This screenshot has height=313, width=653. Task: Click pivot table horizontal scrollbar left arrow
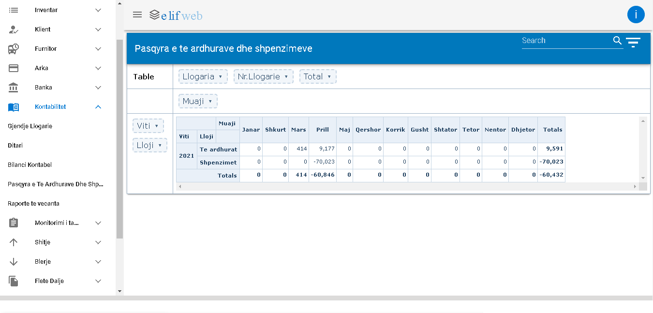[x=180, y=186]
